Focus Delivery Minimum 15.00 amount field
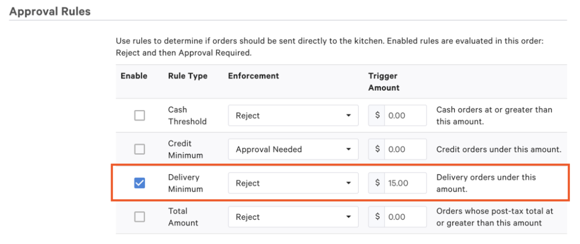Viewport: 580px width, 244px height. click(x=405, y=183)
